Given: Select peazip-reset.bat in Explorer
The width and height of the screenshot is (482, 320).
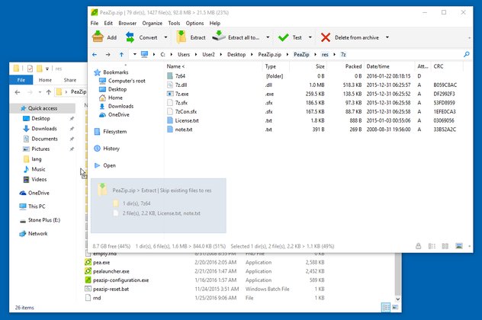Looking at the screenshot, I should pyautogui.click(x=204, y=289).
